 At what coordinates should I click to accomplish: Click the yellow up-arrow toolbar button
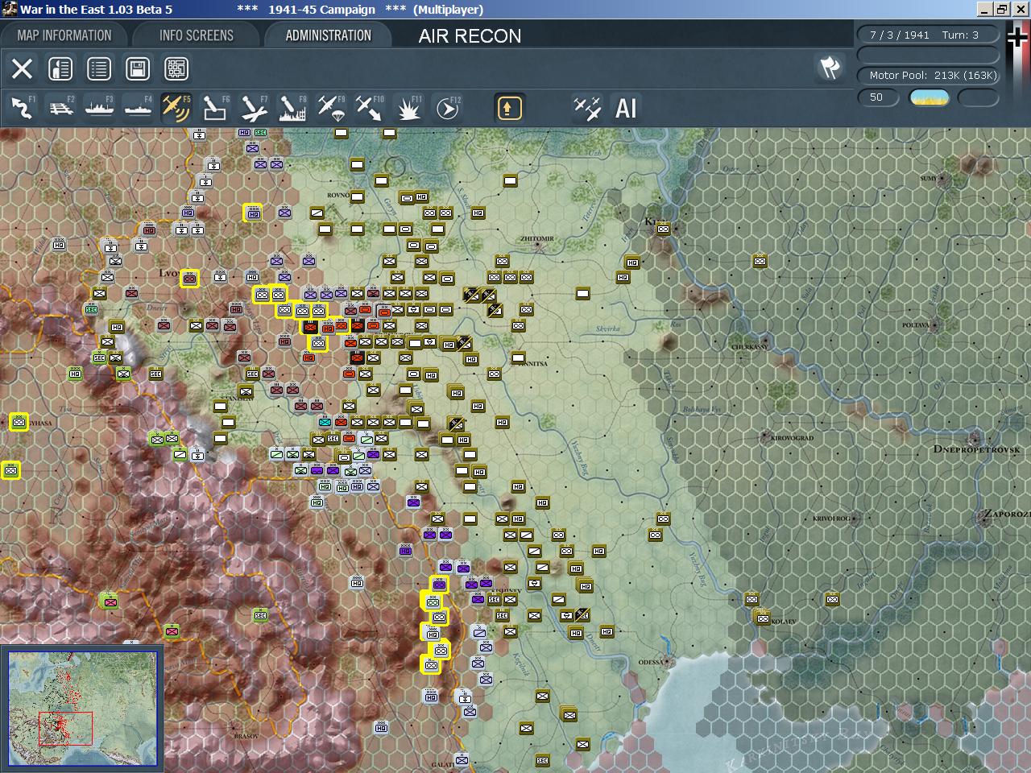(509, 108)
